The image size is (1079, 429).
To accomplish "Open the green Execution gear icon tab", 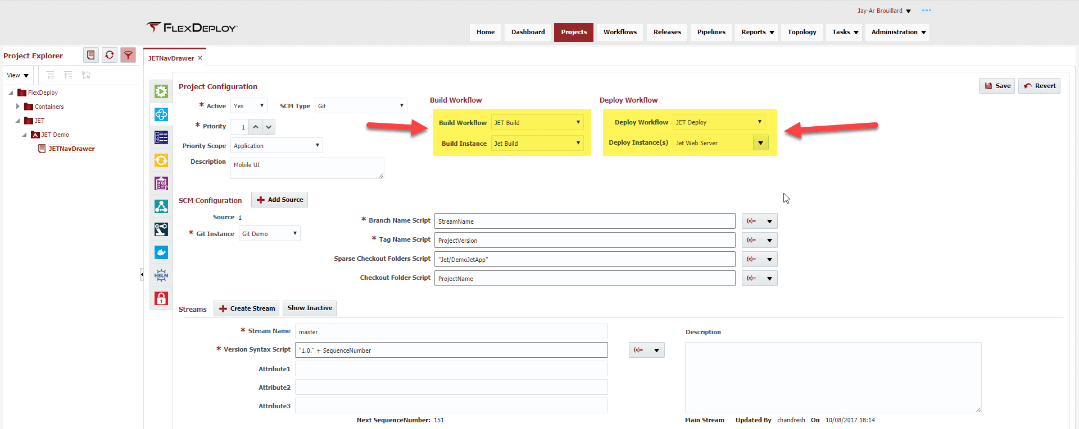I will tap(161, 91).
